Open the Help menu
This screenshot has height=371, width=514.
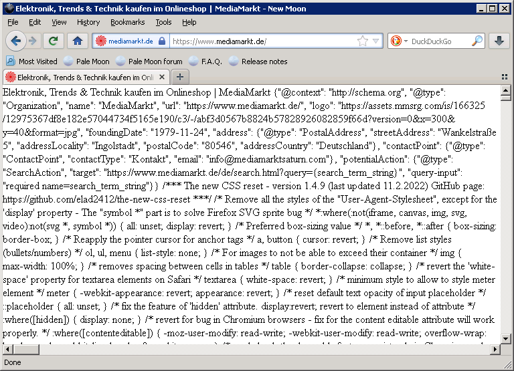[189, 22]
